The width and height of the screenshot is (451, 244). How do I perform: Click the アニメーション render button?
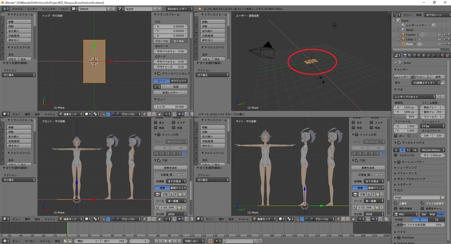pyautogui.click(x=419, y=76)
